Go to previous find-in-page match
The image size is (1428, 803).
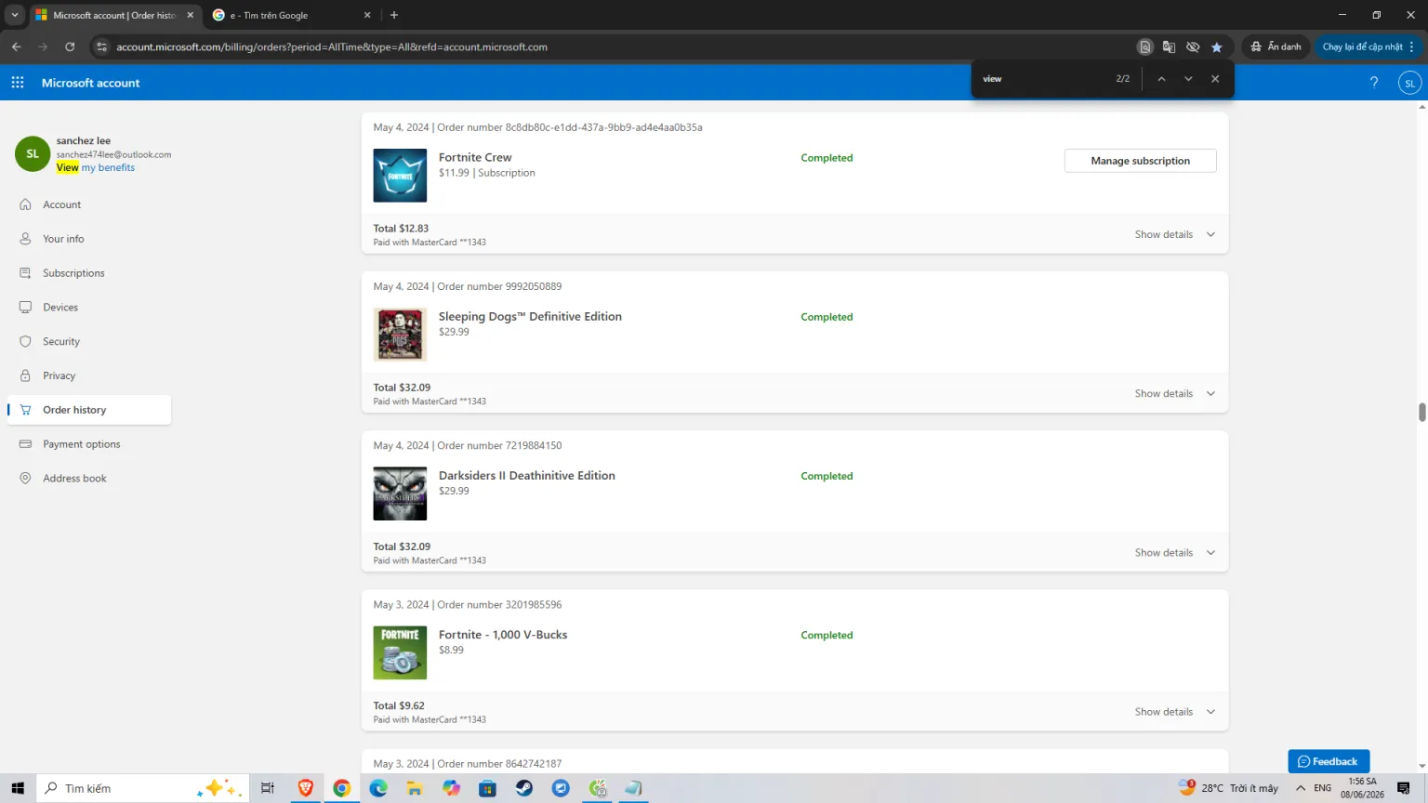click(1161, 79)
